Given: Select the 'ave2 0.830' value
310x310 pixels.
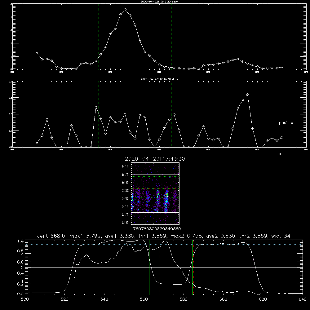Looking at the screenshot, I should coord(221,236).
